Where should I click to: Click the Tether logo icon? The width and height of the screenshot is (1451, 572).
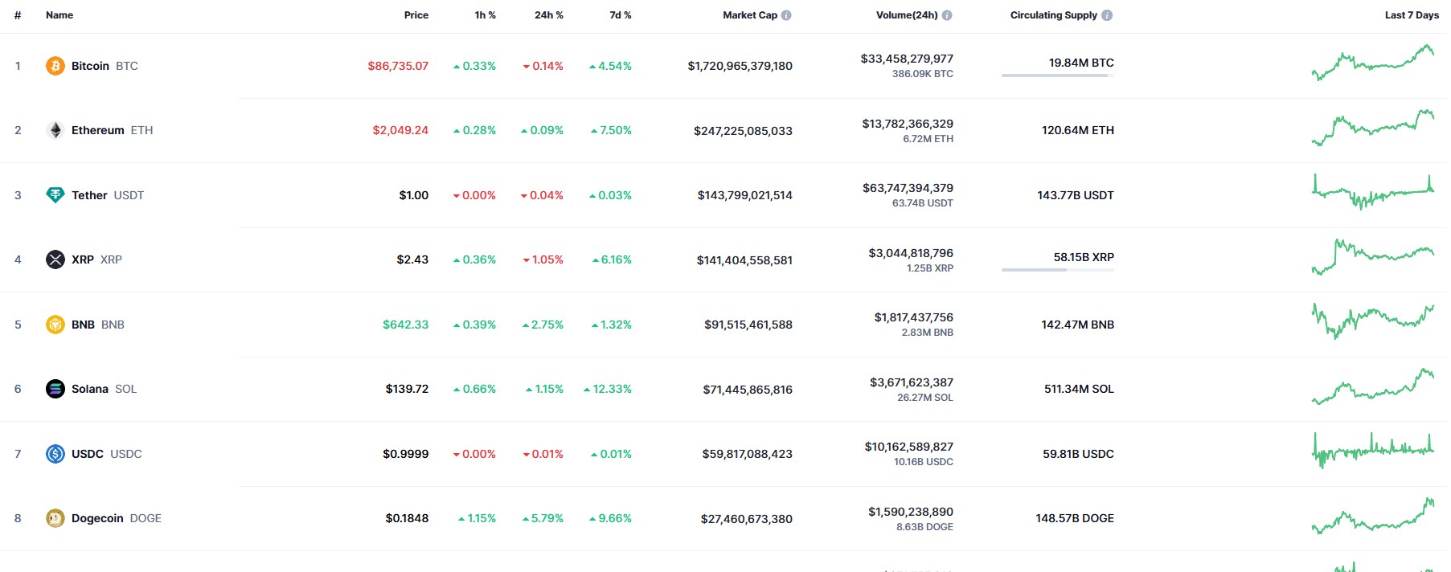[x=55, y=195]
